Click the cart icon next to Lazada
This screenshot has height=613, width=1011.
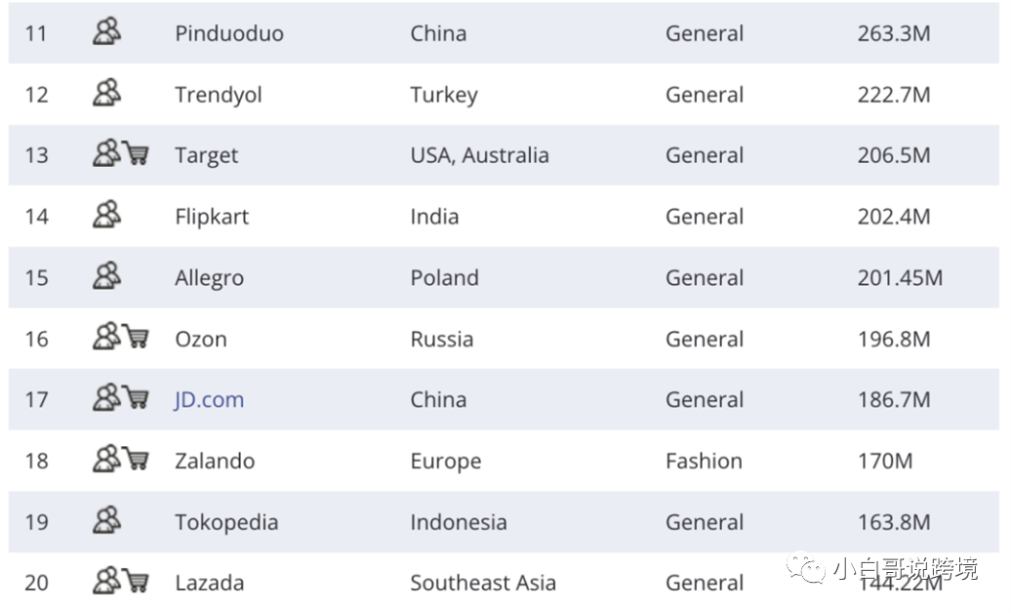pos(137,582)
